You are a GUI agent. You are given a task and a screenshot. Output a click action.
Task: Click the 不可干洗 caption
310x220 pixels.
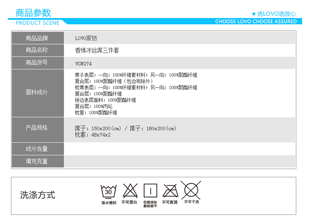coord(191,202)
